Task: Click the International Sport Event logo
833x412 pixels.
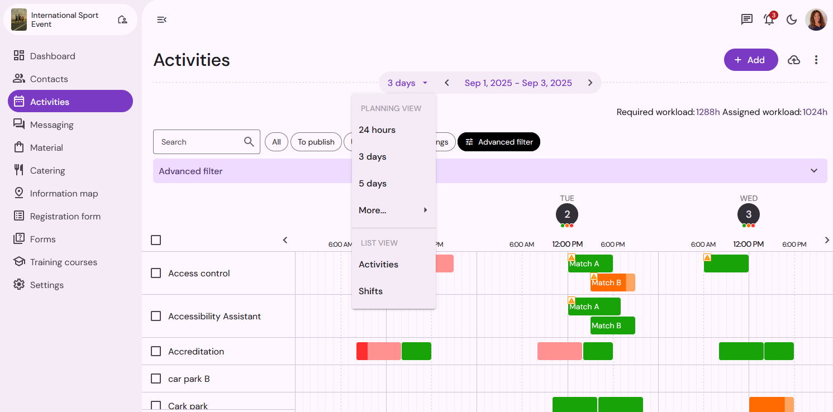Action: pyautogui.click(x=19, y=20)
